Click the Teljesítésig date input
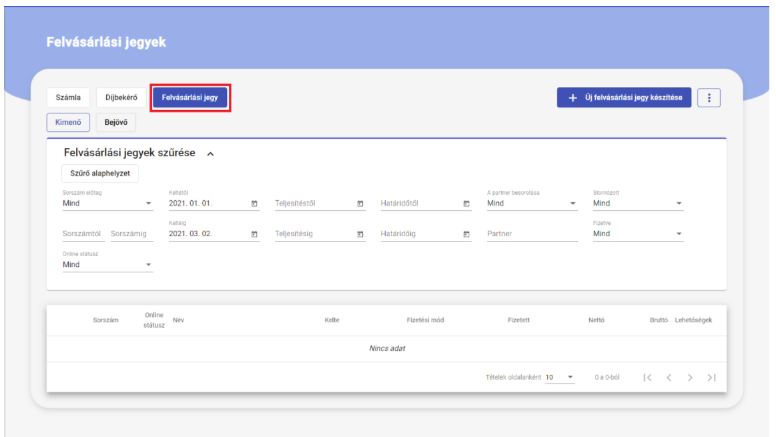 point(315,234)
